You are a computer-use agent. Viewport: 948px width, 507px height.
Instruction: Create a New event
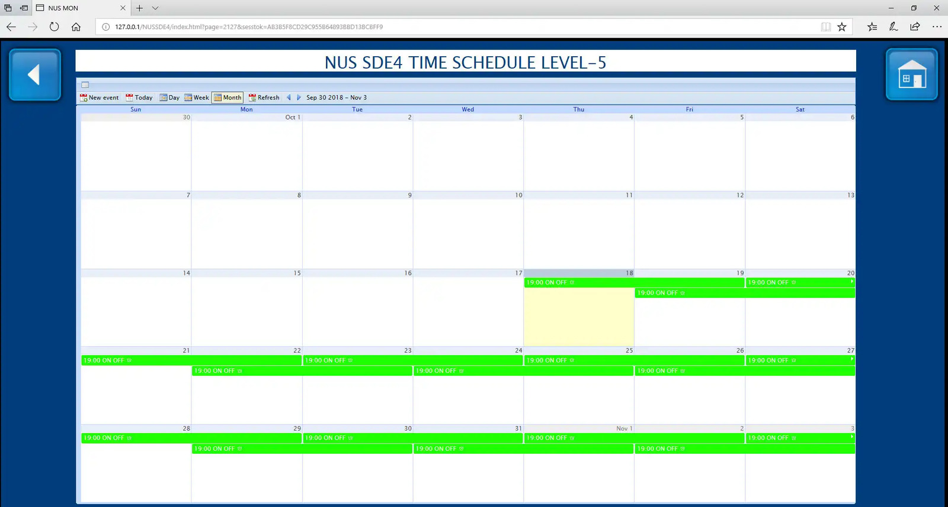click(100, 98)
